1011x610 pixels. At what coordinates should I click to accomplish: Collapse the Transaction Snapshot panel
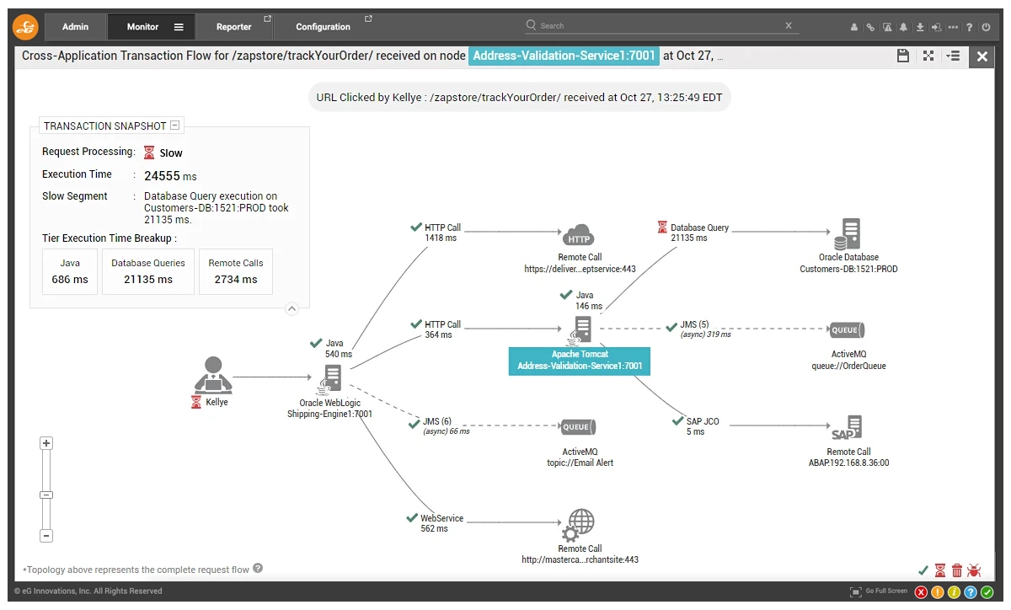click(175, 126)
